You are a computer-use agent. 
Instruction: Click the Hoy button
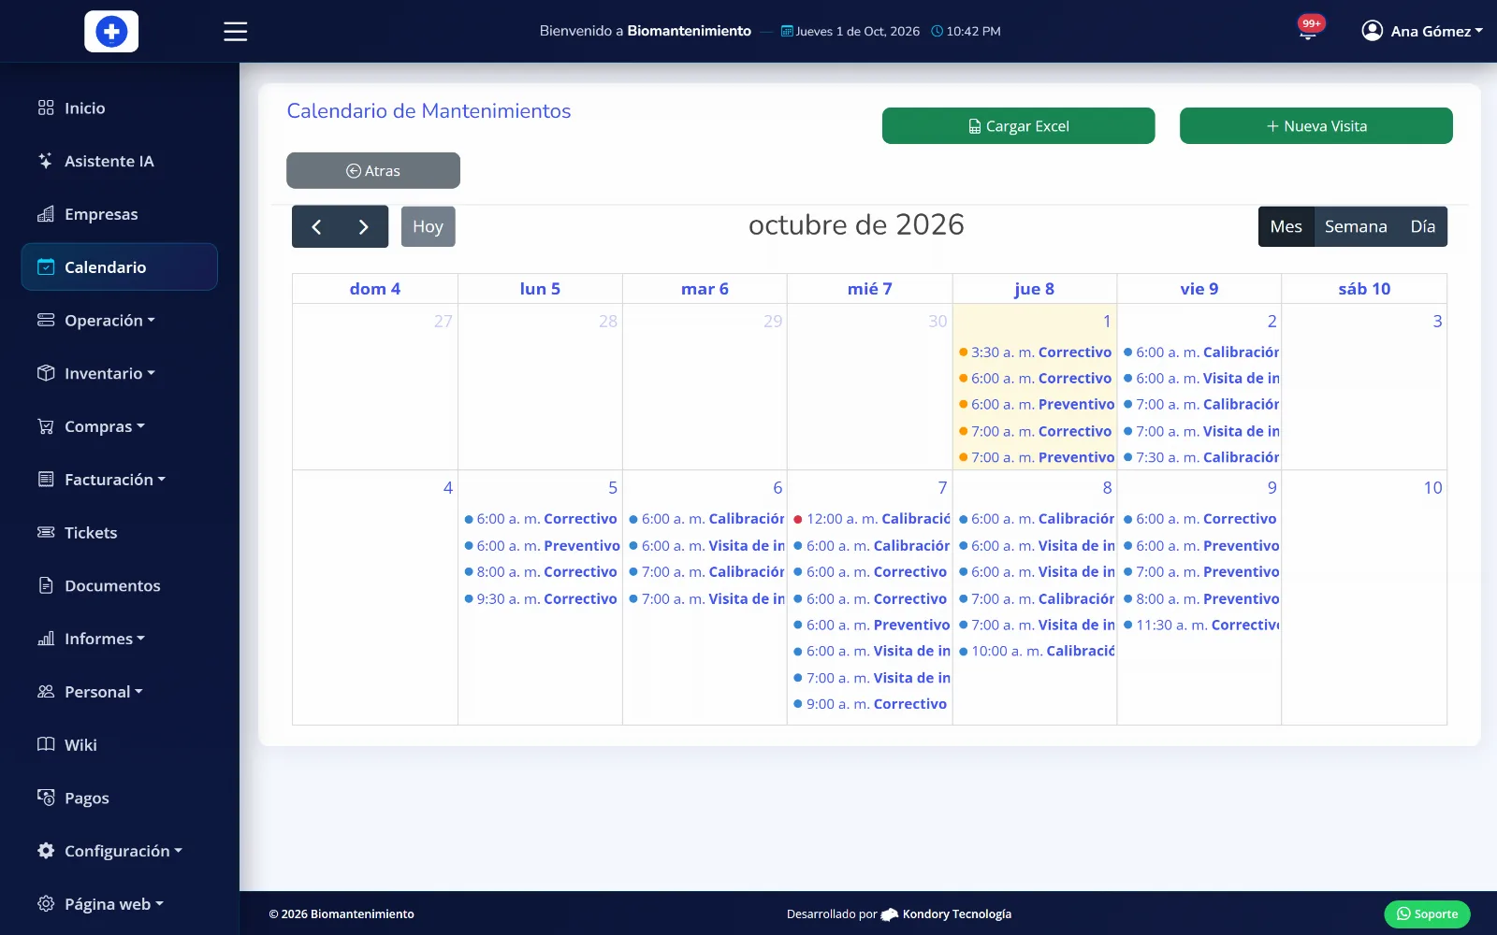coord(429,227)
